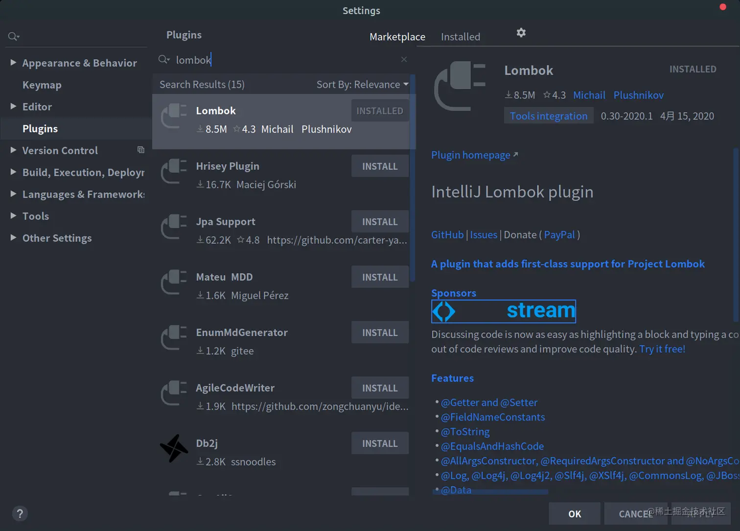The width and height of the screenshot is (740, 531).
Task: Open the @EqualsAndHashCode link
Action: tap(492, 446)
